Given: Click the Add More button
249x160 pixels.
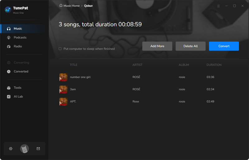Looking at the screenshot, I should point(157,46).
